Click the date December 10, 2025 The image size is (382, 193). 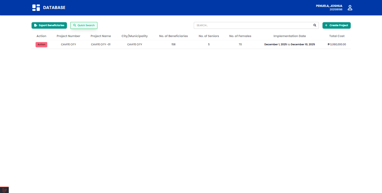(303, 44)
